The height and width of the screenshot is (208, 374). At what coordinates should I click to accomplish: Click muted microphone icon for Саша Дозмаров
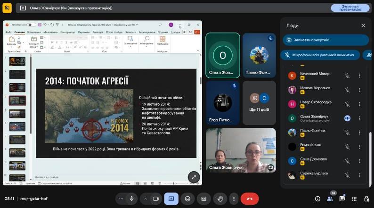[347, 161]
